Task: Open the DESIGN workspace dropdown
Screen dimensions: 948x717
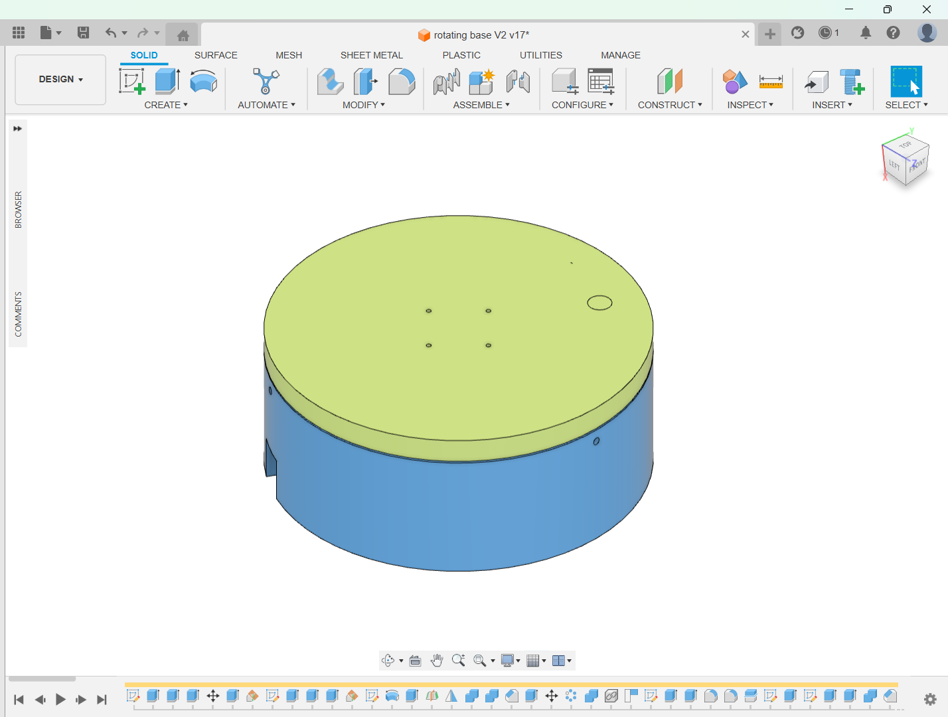Action: point(60,79)
